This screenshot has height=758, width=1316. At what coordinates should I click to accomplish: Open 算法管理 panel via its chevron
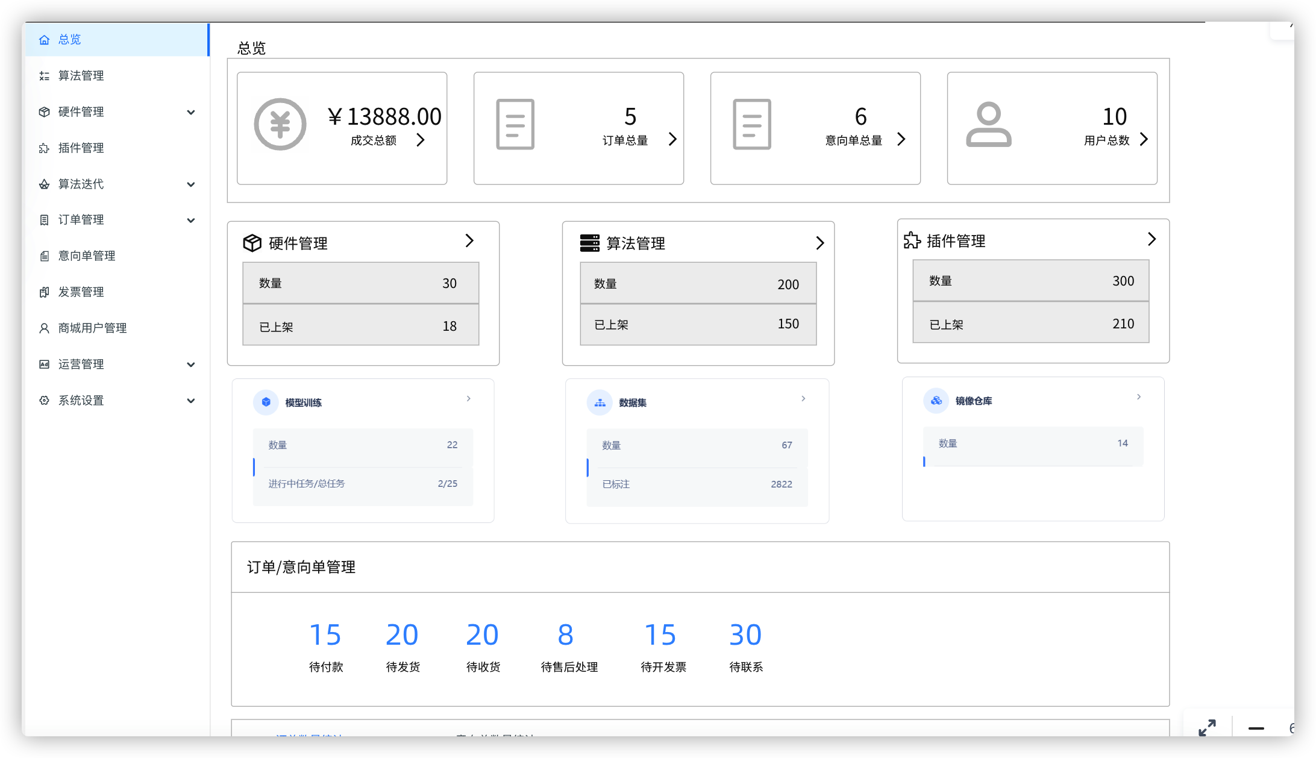point(819,243)
